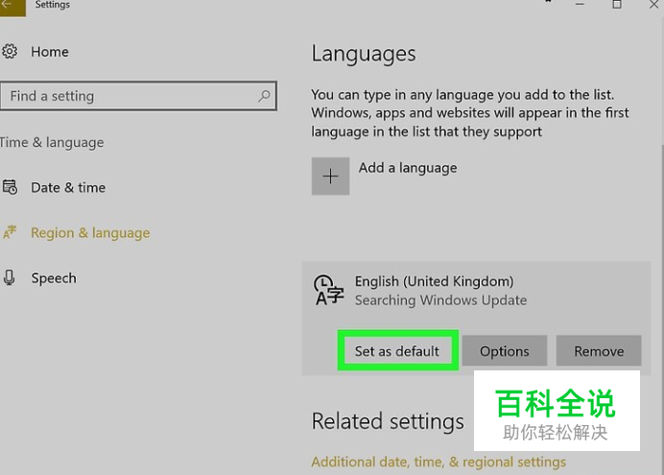
Task: Focus the Find a setting search field
Action: tap(138, 96)
